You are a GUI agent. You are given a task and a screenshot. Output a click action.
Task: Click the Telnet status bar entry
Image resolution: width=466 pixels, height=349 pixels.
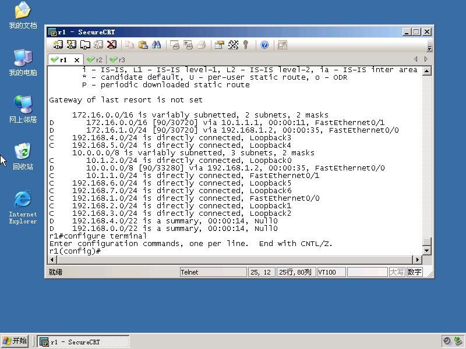point(213,272)
